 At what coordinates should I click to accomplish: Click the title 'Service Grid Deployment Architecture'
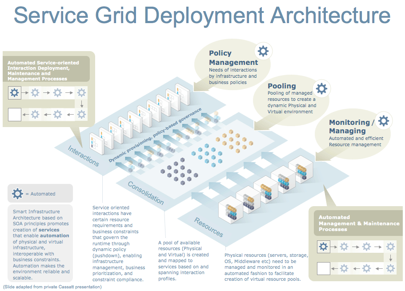click(x=202, y=16)
